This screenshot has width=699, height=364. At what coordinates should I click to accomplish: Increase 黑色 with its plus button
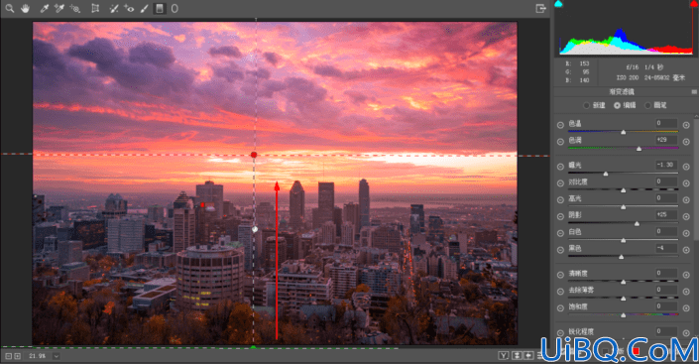click(686, 250)
